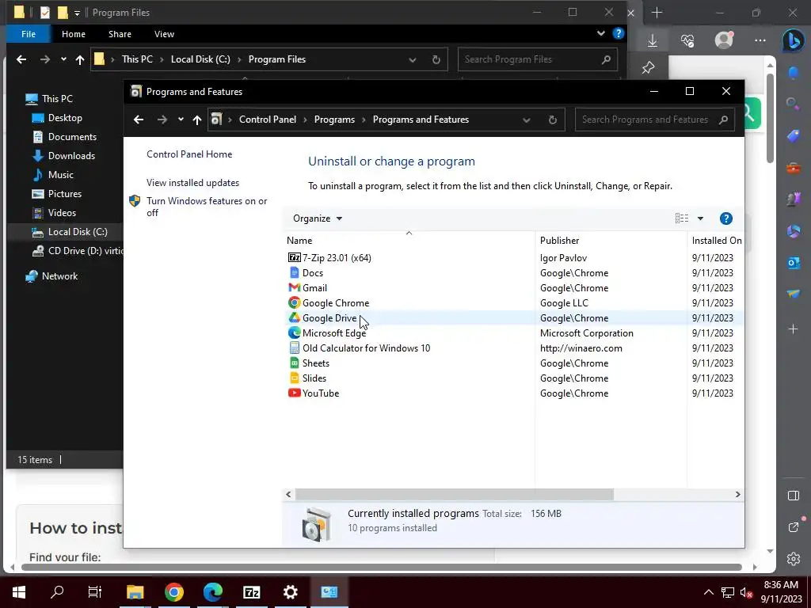This screenshot has height=608, width=811.
Task: Click the Docs program icon
Action: (295, 272)
